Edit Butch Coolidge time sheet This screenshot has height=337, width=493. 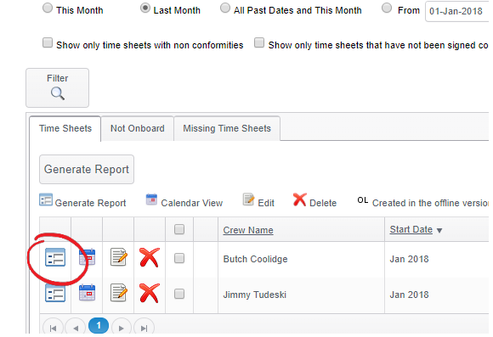(118, 257)
